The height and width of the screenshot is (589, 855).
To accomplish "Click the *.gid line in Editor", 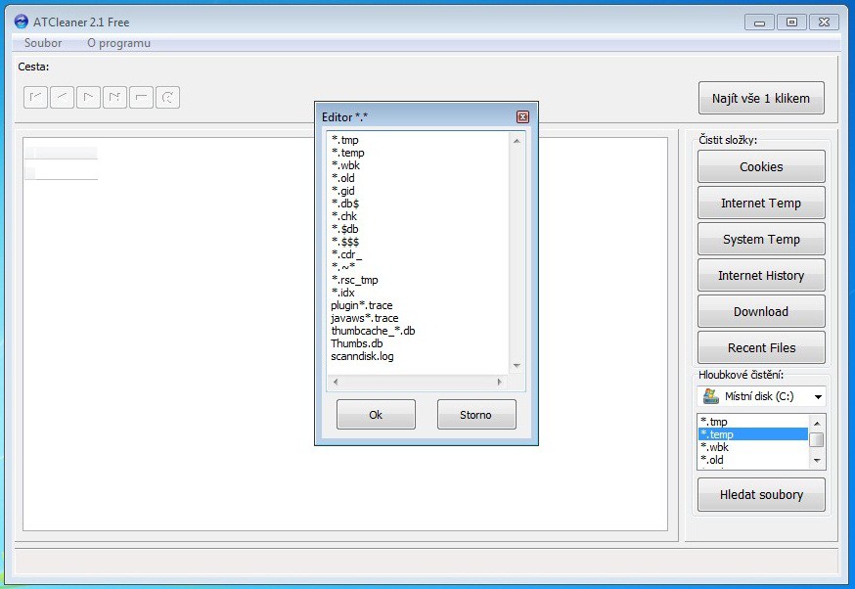I will coord(343,191).
